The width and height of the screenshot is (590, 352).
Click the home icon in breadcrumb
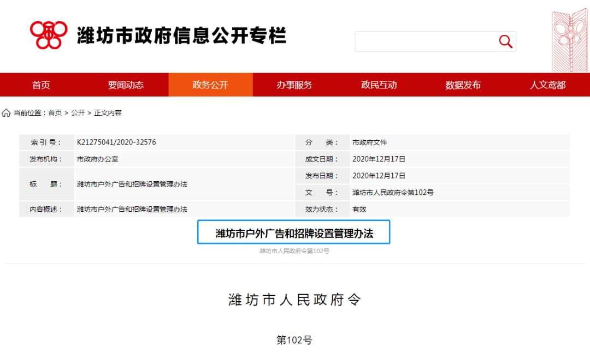pyautogui.click(x=6, y=113)
